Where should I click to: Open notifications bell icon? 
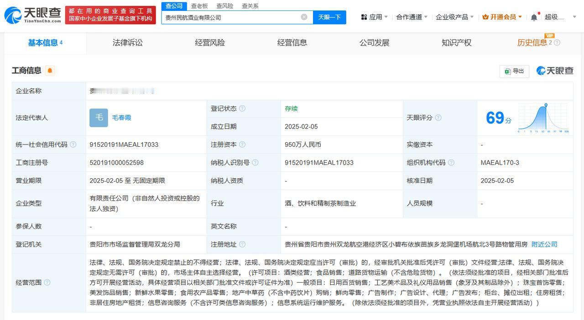(534, 17)
